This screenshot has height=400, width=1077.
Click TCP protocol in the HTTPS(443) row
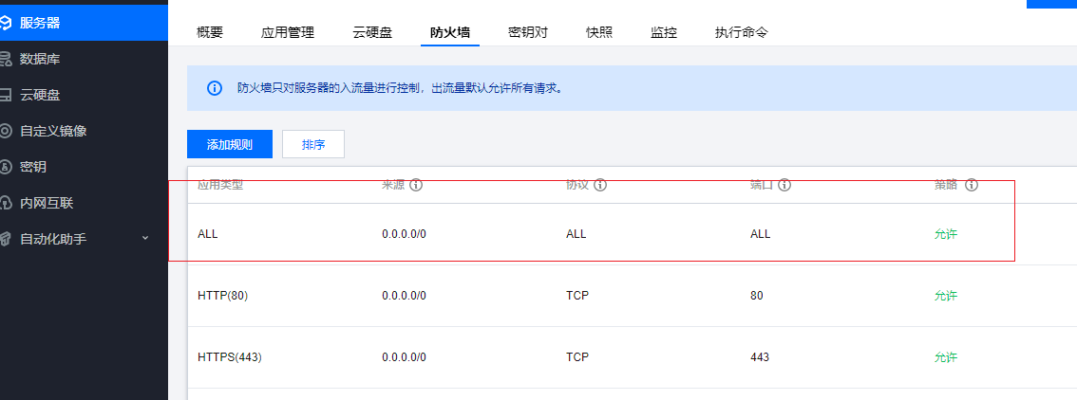(x=577, y=357)
